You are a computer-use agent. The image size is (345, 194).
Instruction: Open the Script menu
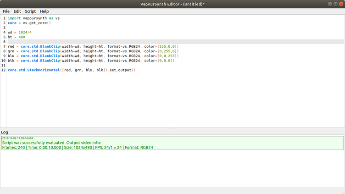pos(30,11)
